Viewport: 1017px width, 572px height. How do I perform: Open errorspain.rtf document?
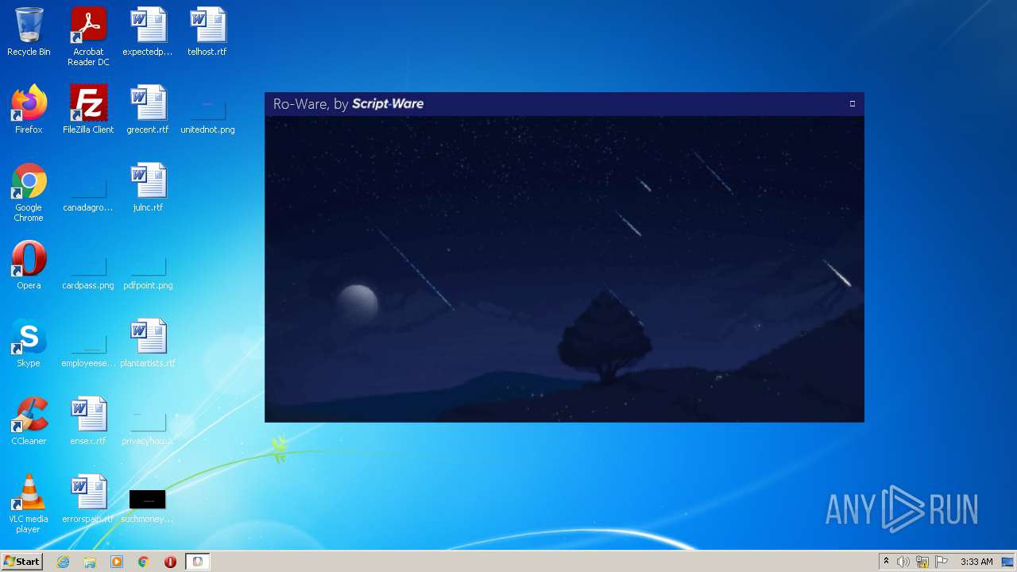pyautogui.click(x=88, y=499)
